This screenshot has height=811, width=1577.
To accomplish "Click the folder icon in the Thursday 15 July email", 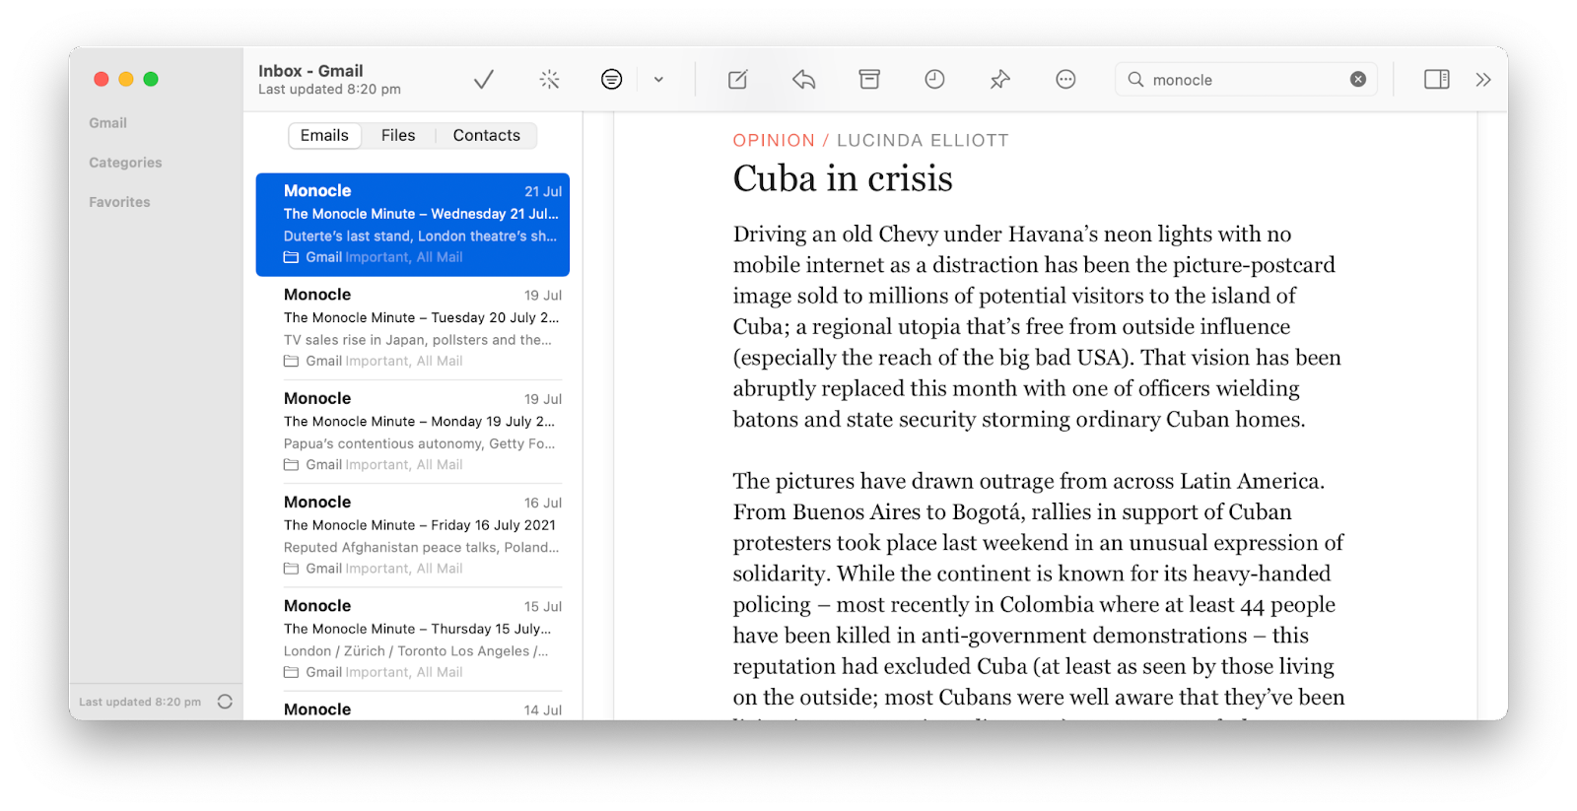I will pyautogui.click(x=291, y=672).
